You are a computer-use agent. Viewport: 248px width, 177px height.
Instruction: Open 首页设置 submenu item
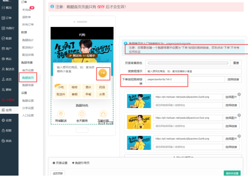point(28,70)
